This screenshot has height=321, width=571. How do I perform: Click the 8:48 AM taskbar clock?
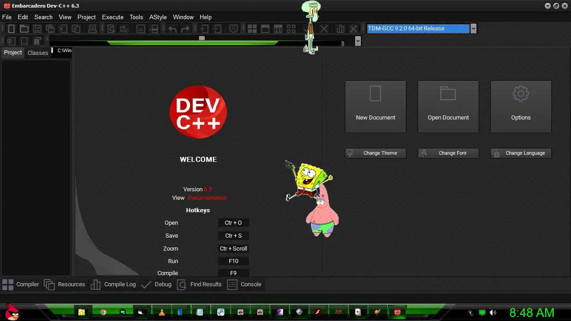coord(532,313)
